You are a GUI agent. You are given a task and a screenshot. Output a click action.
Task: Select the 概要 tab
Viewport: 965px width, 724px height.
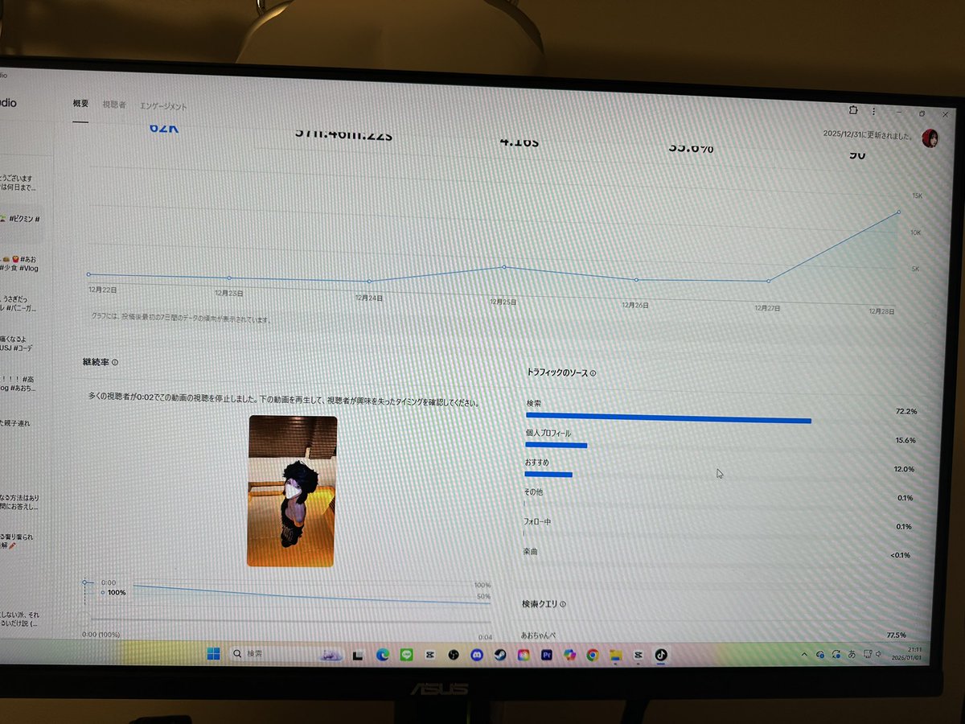click(x=80, y=104)
